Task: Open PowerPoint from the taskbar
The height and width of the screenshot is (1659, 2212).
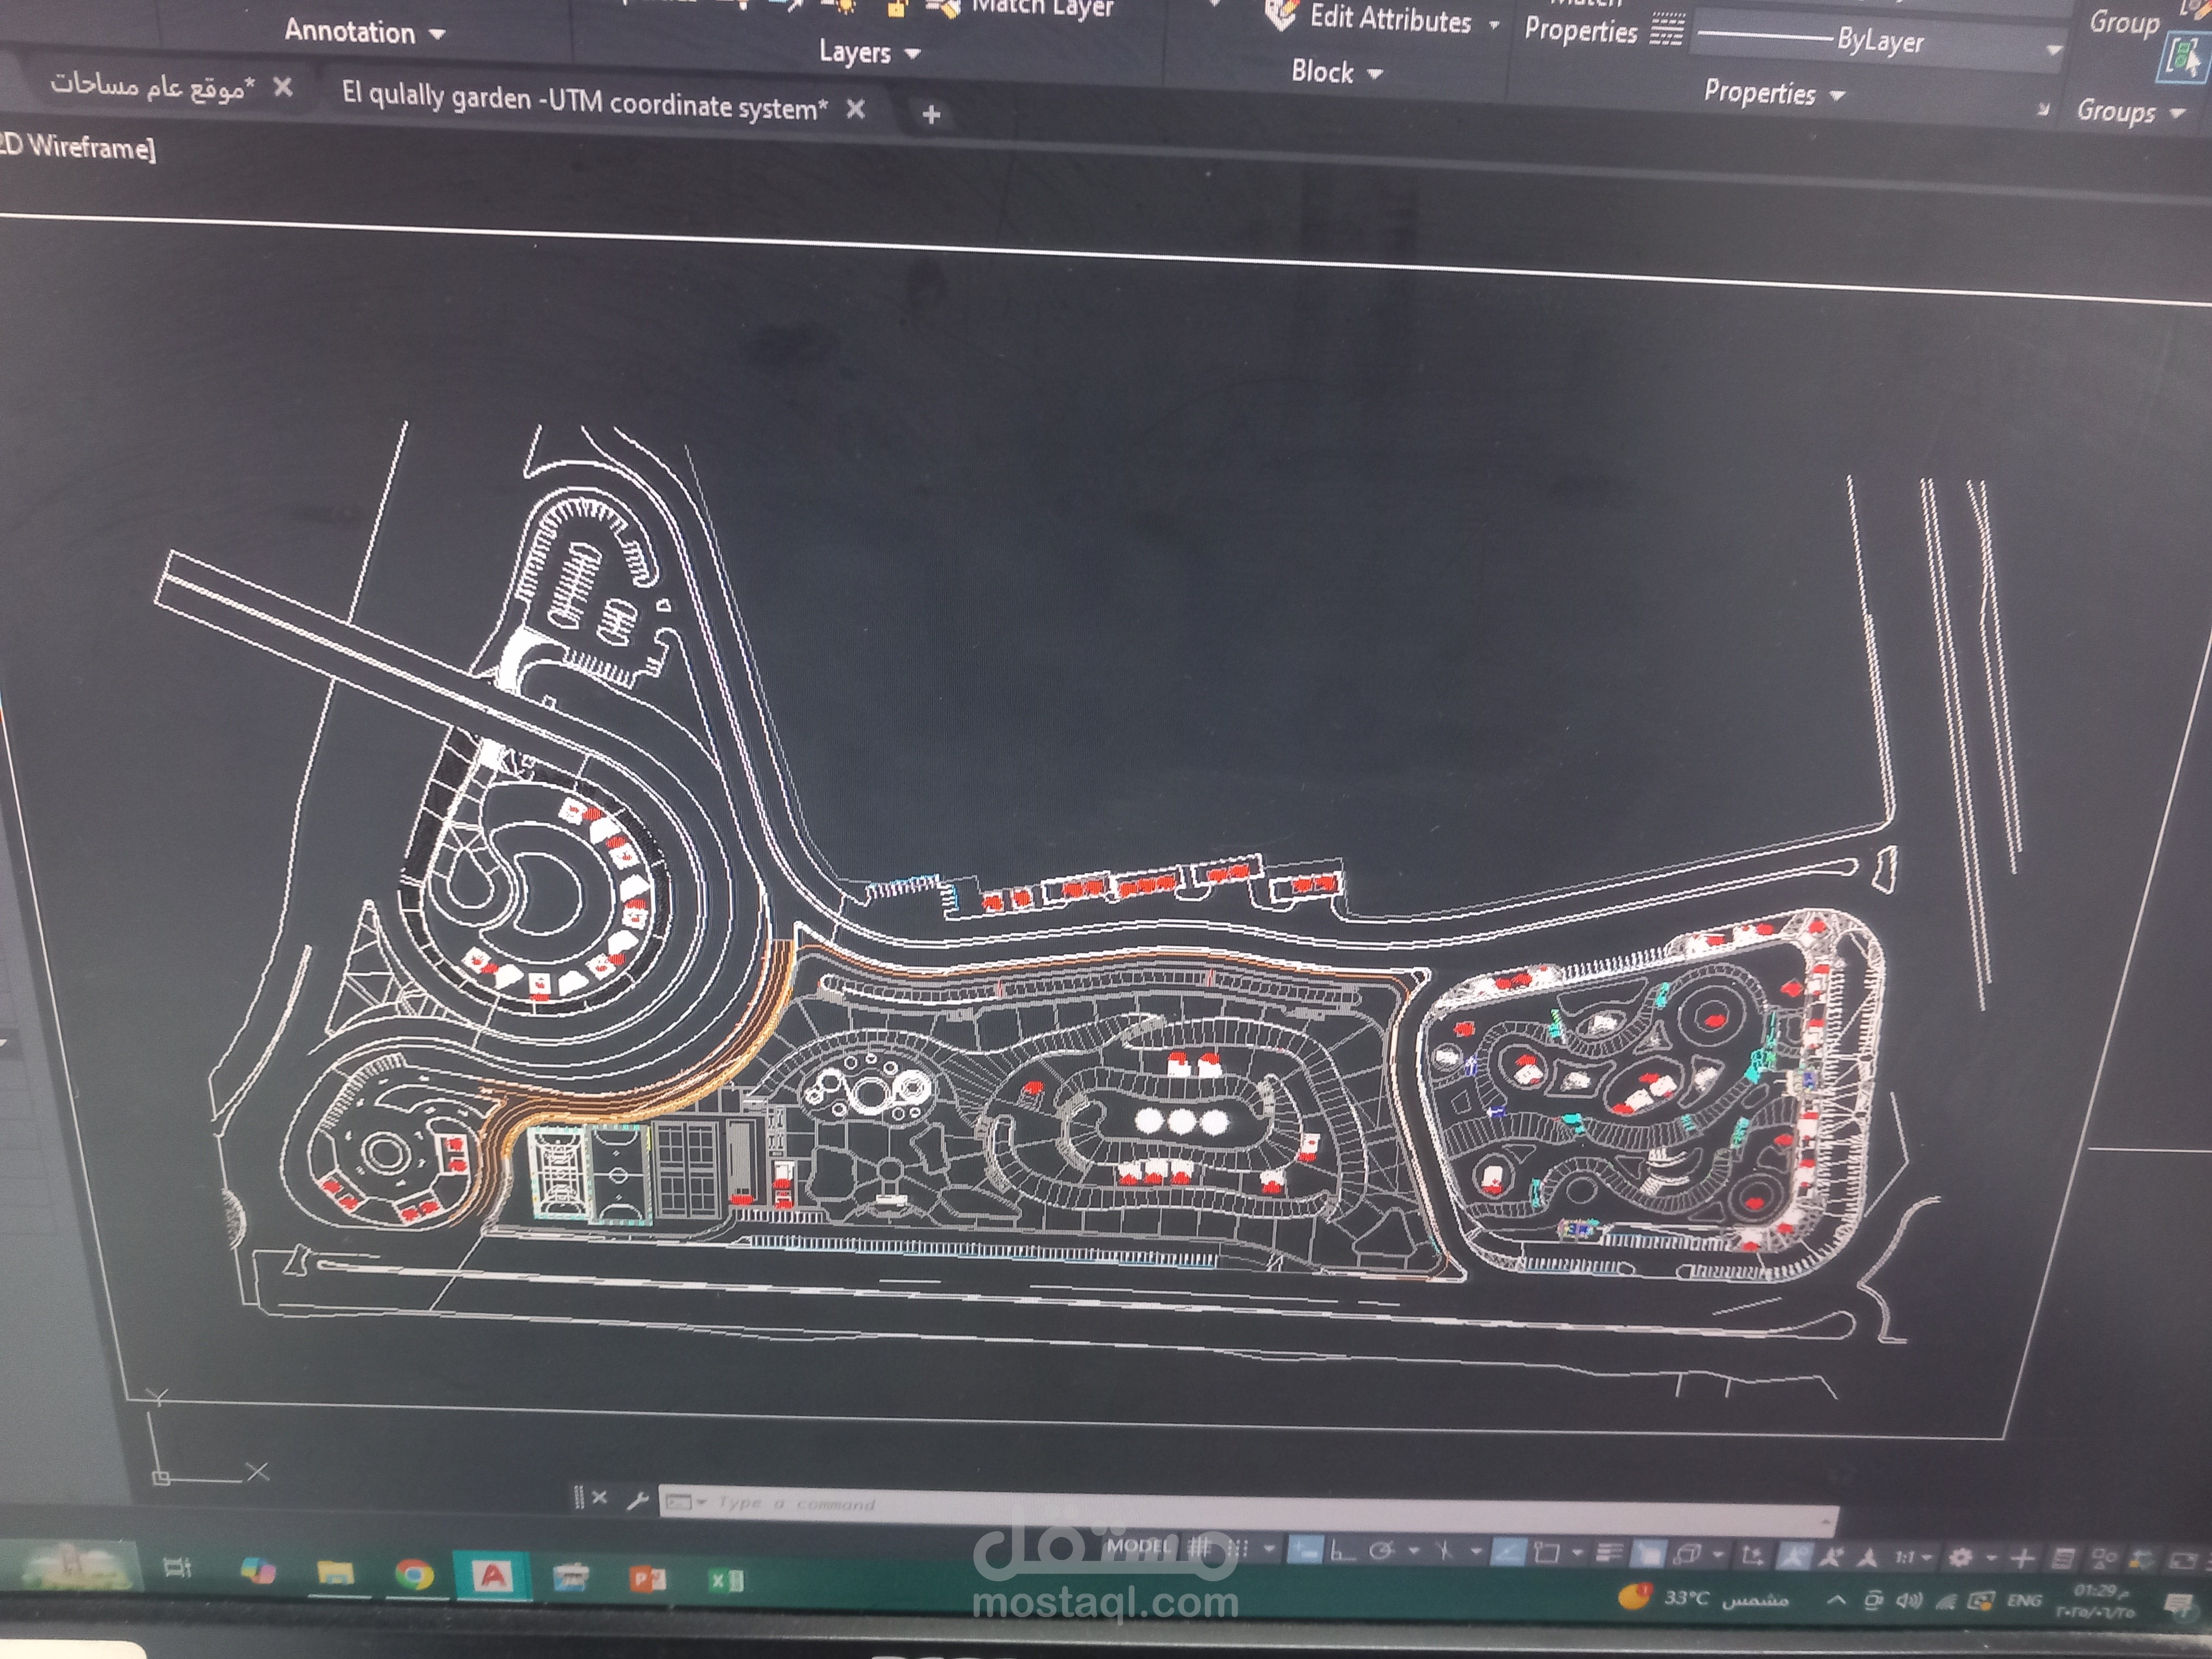Action: [x=647, y=1579]
